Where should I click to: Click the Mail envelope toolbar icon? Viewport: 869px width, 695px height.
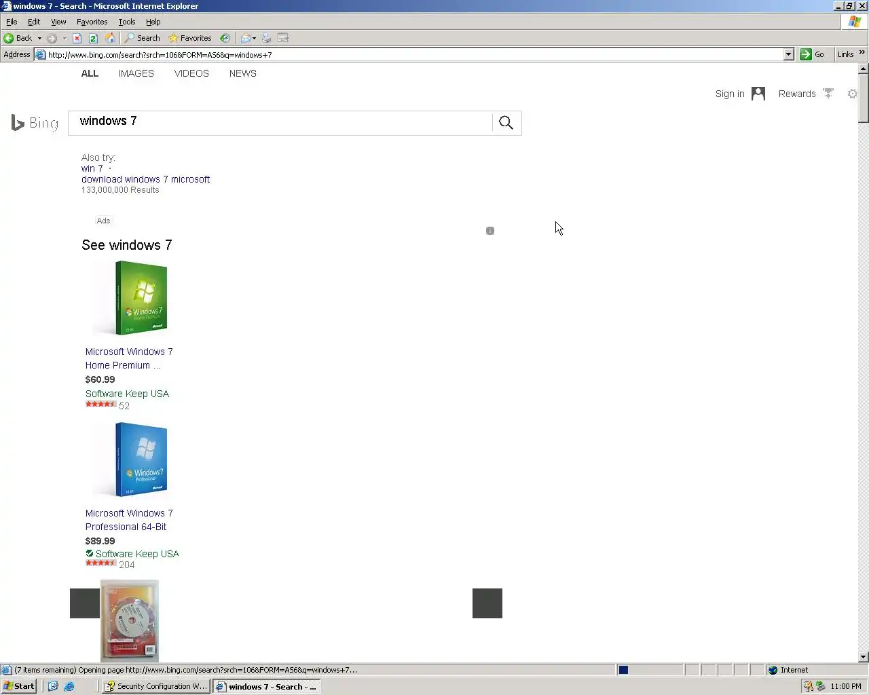[246, 38]
